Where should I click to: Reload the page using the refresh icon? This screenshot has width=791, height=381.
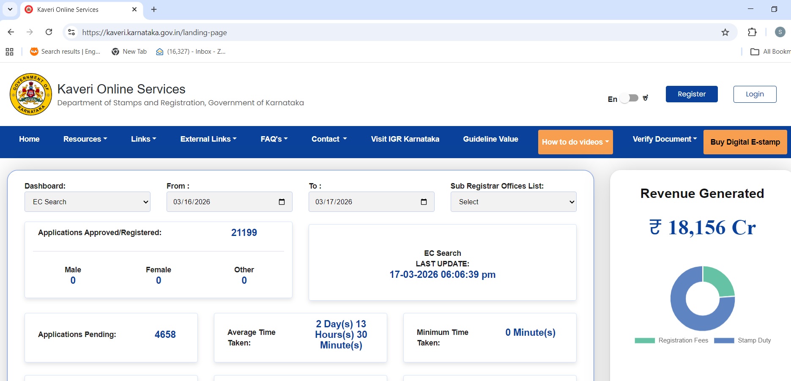(x=49, y=32)
